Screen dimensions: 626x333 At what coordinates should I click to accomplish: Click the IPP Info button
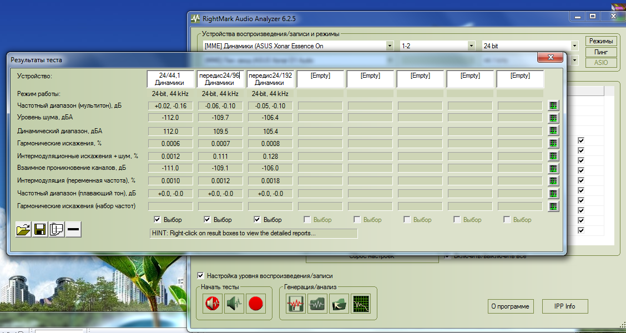(x=565, y=306)
